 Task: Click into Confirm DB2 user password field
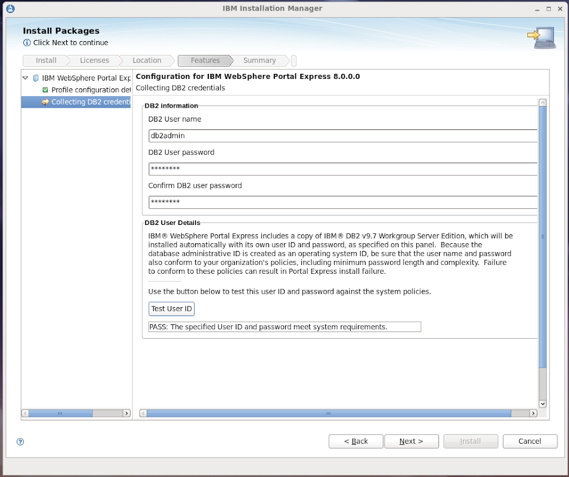[x=342, y=202]
